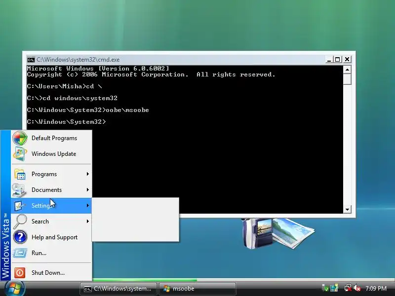395x296 pixels.
Task: Click the Windows Update icon
Action: (x=20, y=154)
